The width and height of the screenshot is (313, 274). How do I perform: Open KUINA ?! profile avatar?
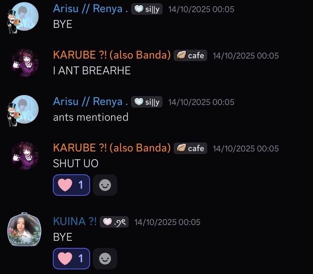24,229
